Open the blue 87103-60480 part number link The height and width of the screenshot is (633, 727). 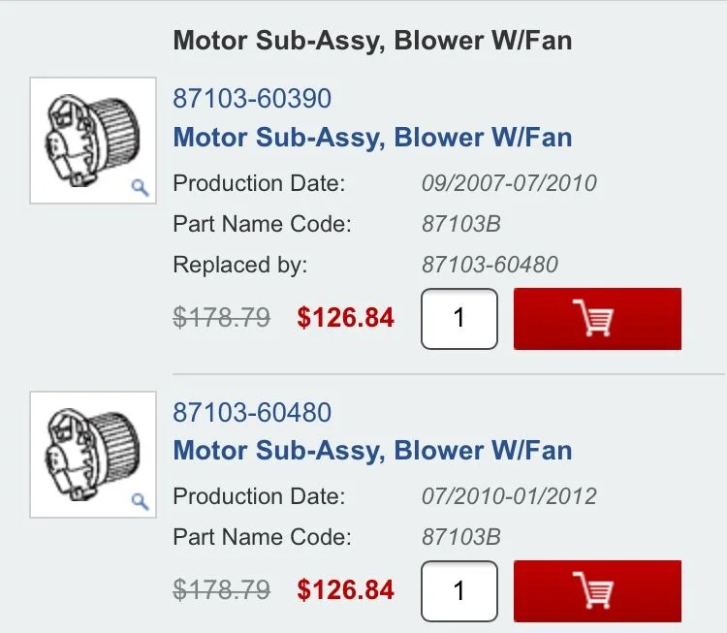252,412
